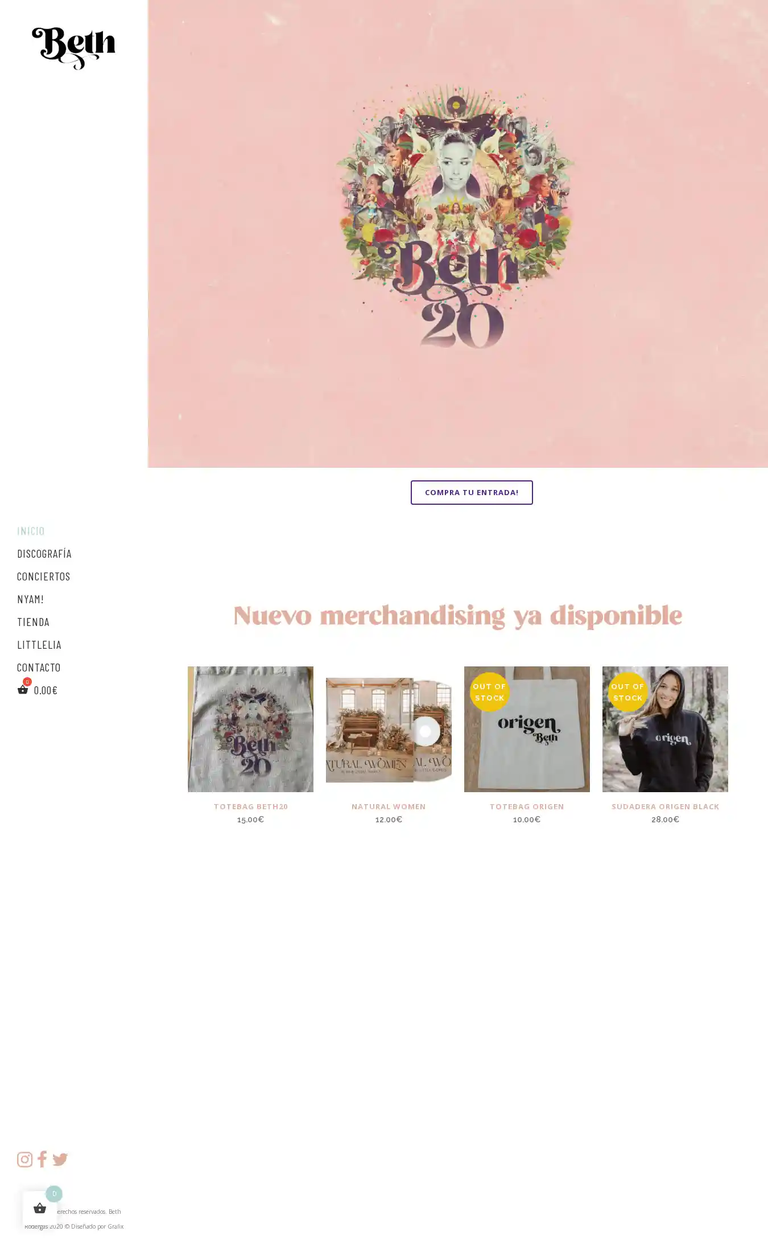768x1248 pixels.
Task: Open the Twitter profile icon
Action: coord(60,1159)
